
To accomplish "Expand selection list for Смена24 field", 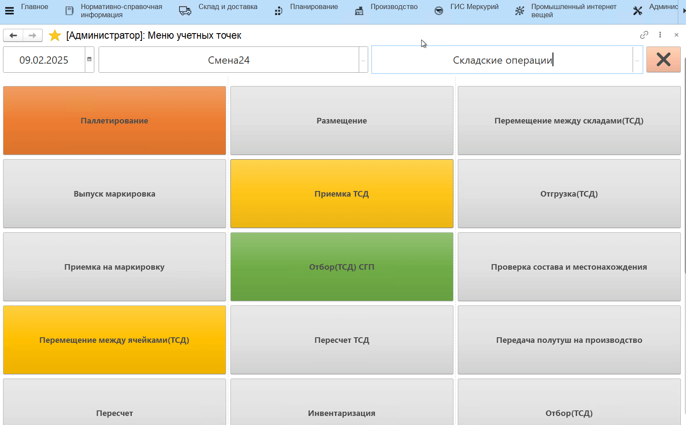I will pyautogui.click(x=363, y=60).
